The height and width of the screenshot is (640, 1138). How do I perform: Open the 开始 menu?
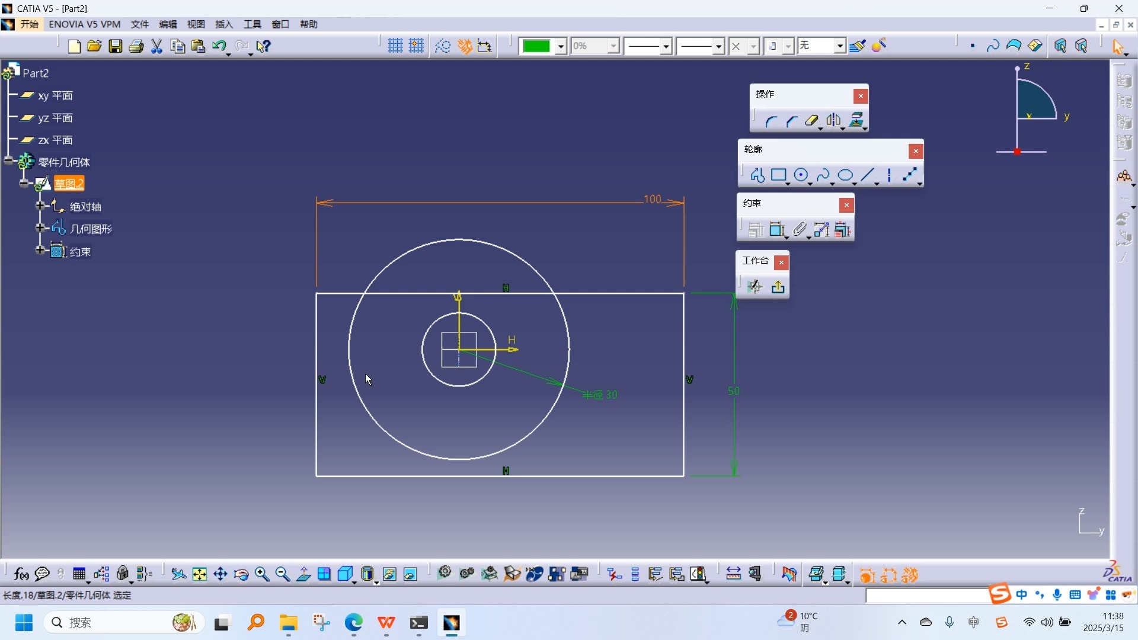tap(29, 24)
